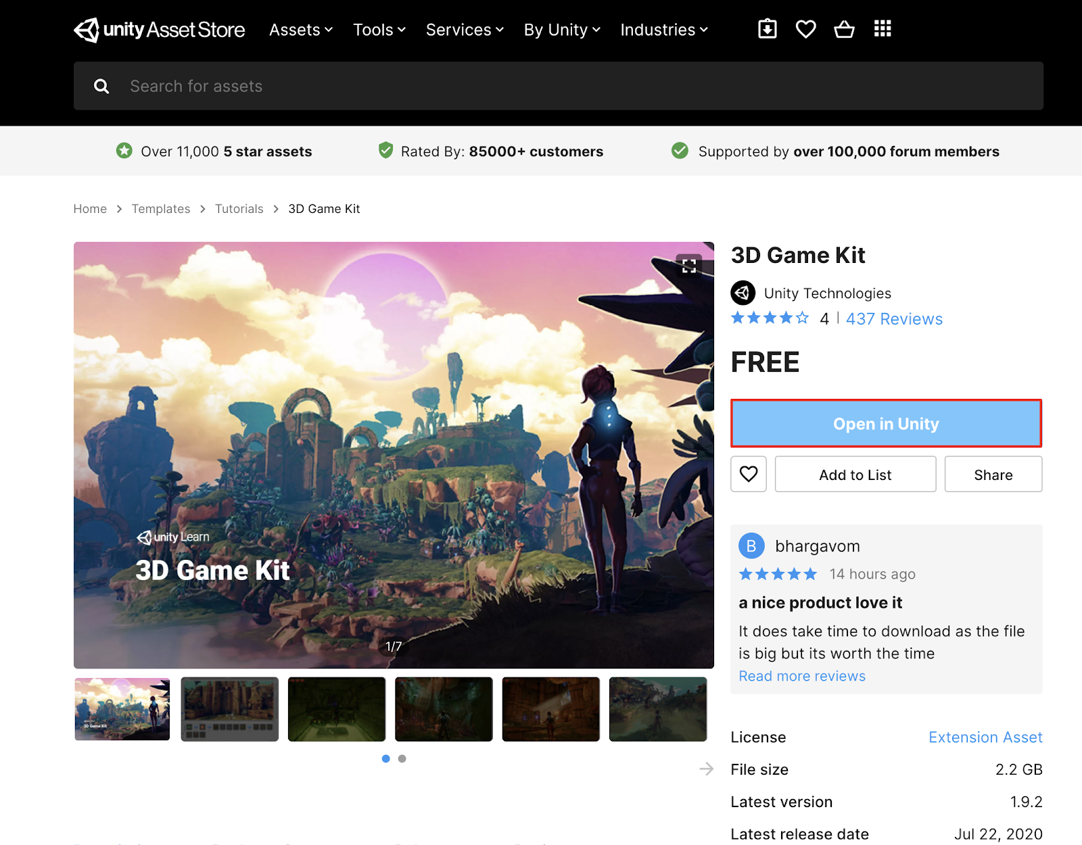1082x845 pixels.
Task: Select the first carousel page dot
Action: click(x=385, y=758)
